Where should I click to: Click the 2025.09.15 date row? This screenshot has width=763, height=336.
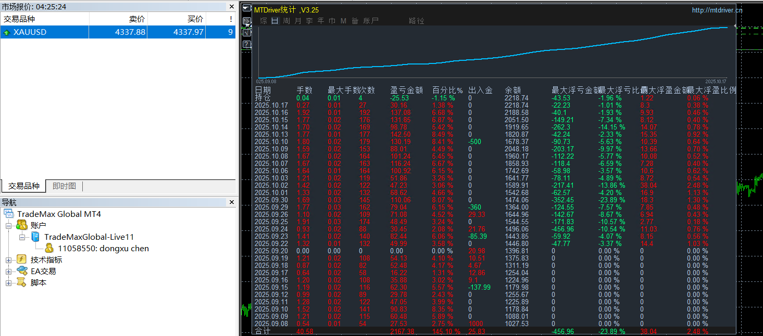click(x=271, y=287)
